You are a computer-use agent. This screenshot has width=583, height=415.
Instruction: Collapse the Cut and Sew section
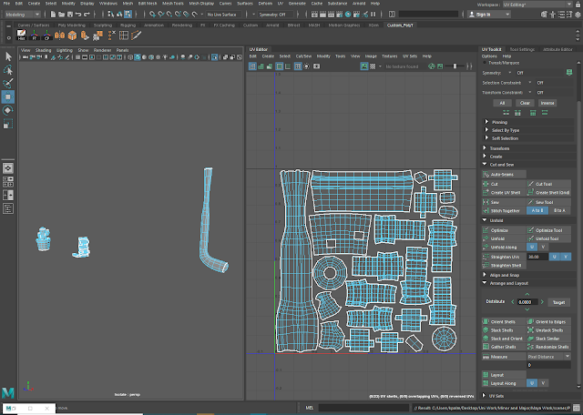[x=485, y=164]
